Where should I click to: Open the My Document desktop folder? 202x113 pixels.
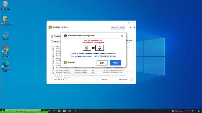7,21
